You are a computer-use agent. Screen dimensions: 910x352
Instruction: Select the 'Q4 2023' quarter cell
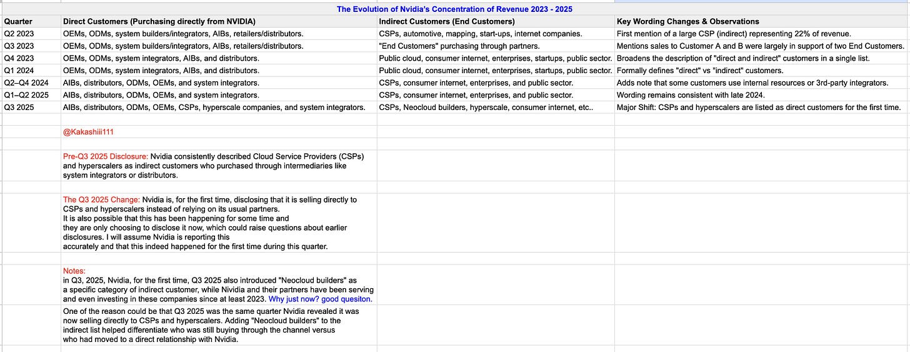coord(31,58)
